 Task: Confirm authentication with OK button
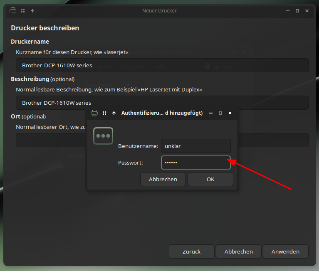210,179
